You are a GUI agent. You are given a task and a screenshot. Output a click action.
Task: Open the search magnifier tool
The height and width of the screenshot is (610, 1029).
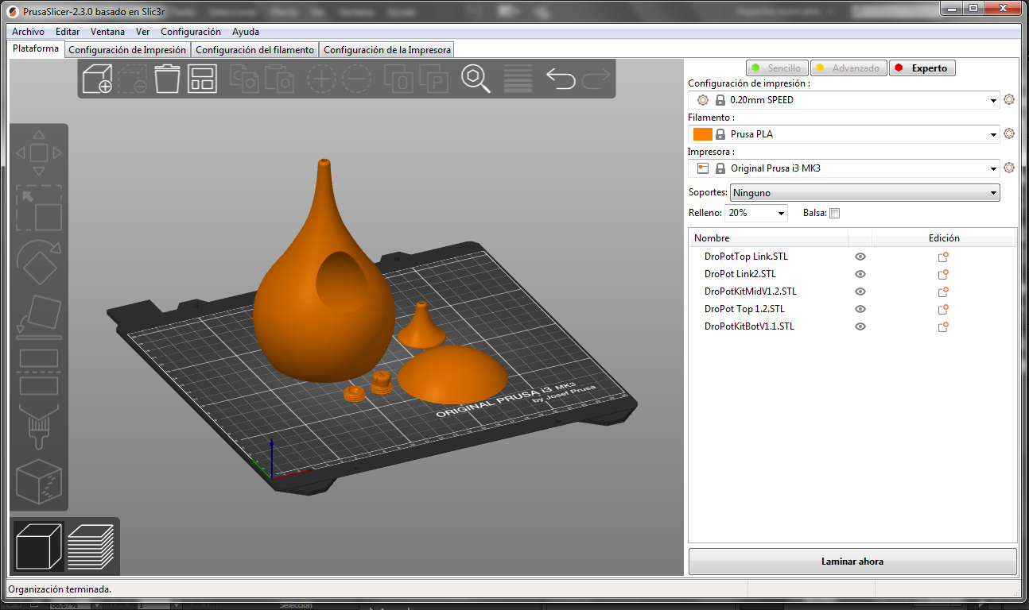click(x=476, y=79)
